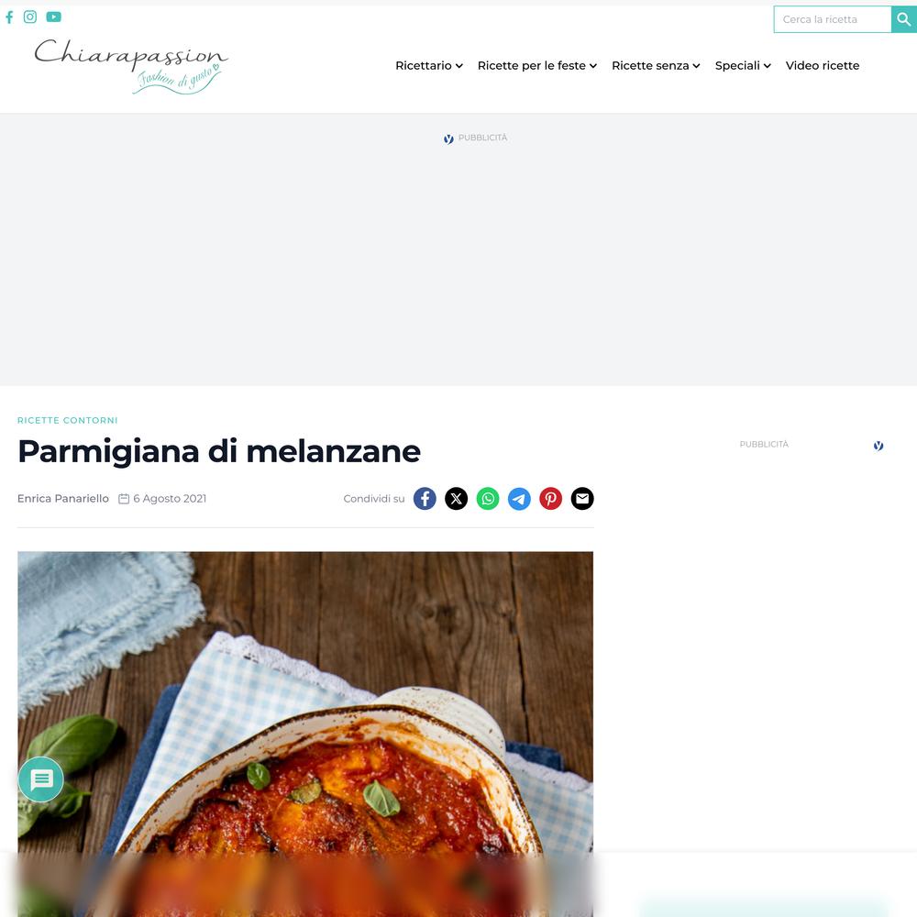The image size is (917, 917).
Task: Share recipe on Telegram
Action: pyautogui.click(x=519, y=499)
